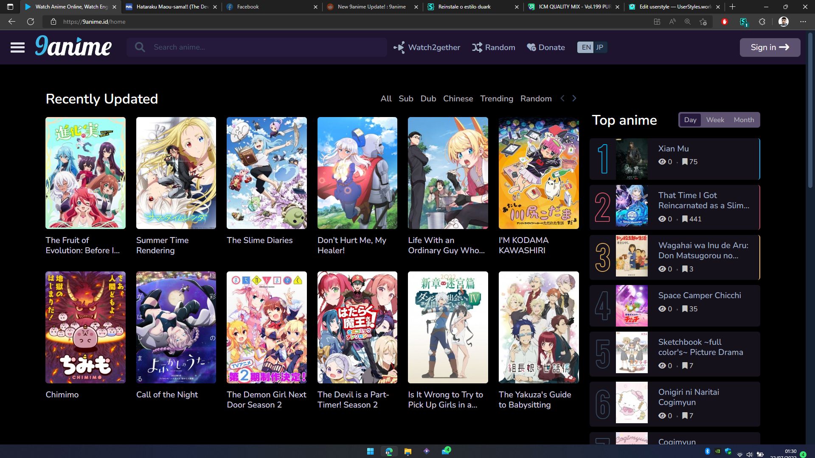Click the address bar URL
The image size is (815, 458).
click(x=94, y=22)
